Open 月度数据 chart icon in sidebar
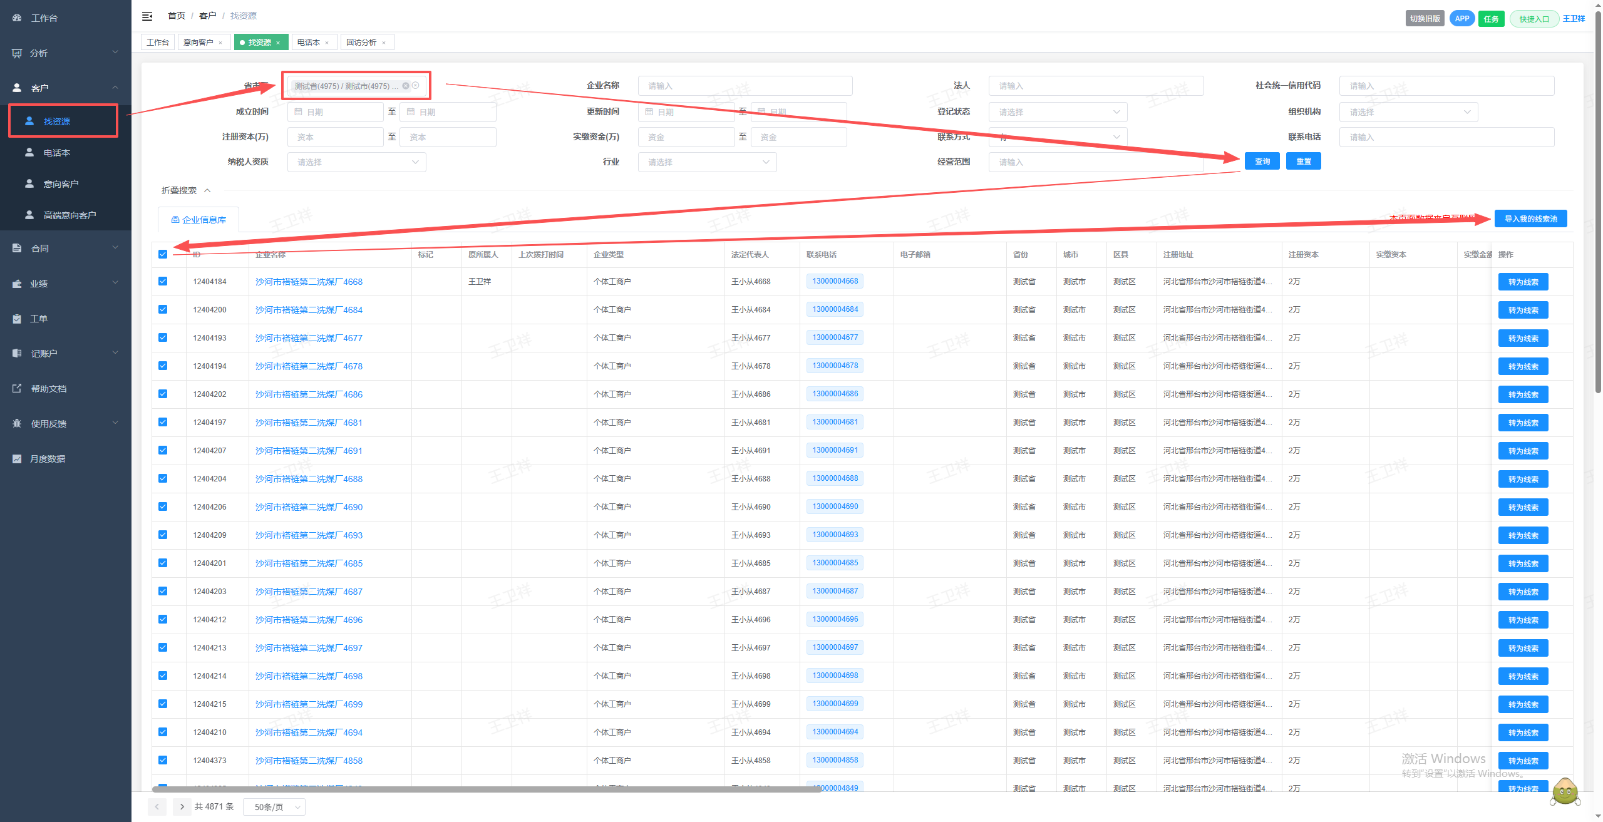Screen dimensions: 1603x822 17,458
